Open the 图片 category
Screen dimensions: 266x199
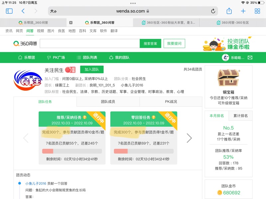[x=51, y=31]
